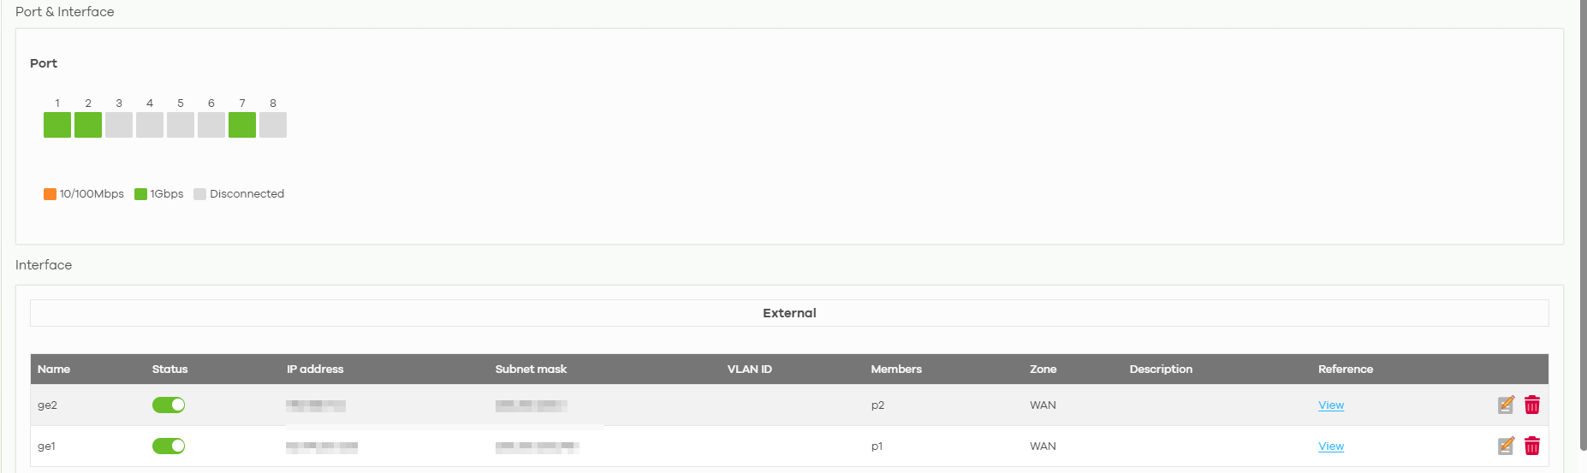Select port 2 green indicator
The height and width of the screenshot is (473, 1587).
(x=88, y=125)
